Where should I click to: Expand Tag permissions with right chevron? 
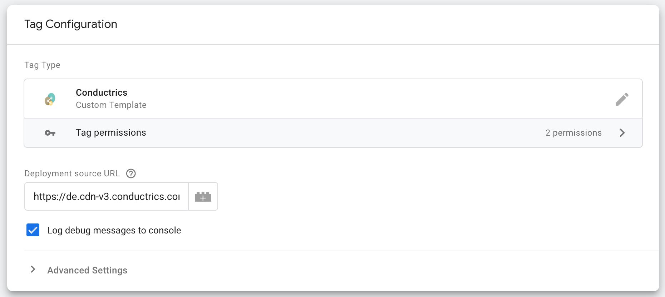tap(622, 133)
